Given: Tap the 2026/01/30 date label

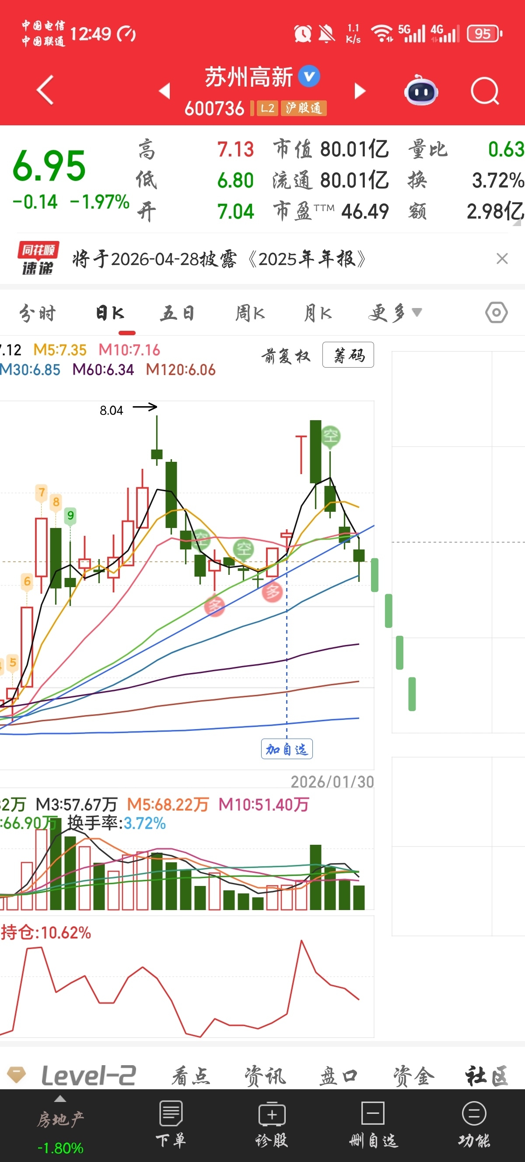Looking at the screenshot, I should pos(332,782).
